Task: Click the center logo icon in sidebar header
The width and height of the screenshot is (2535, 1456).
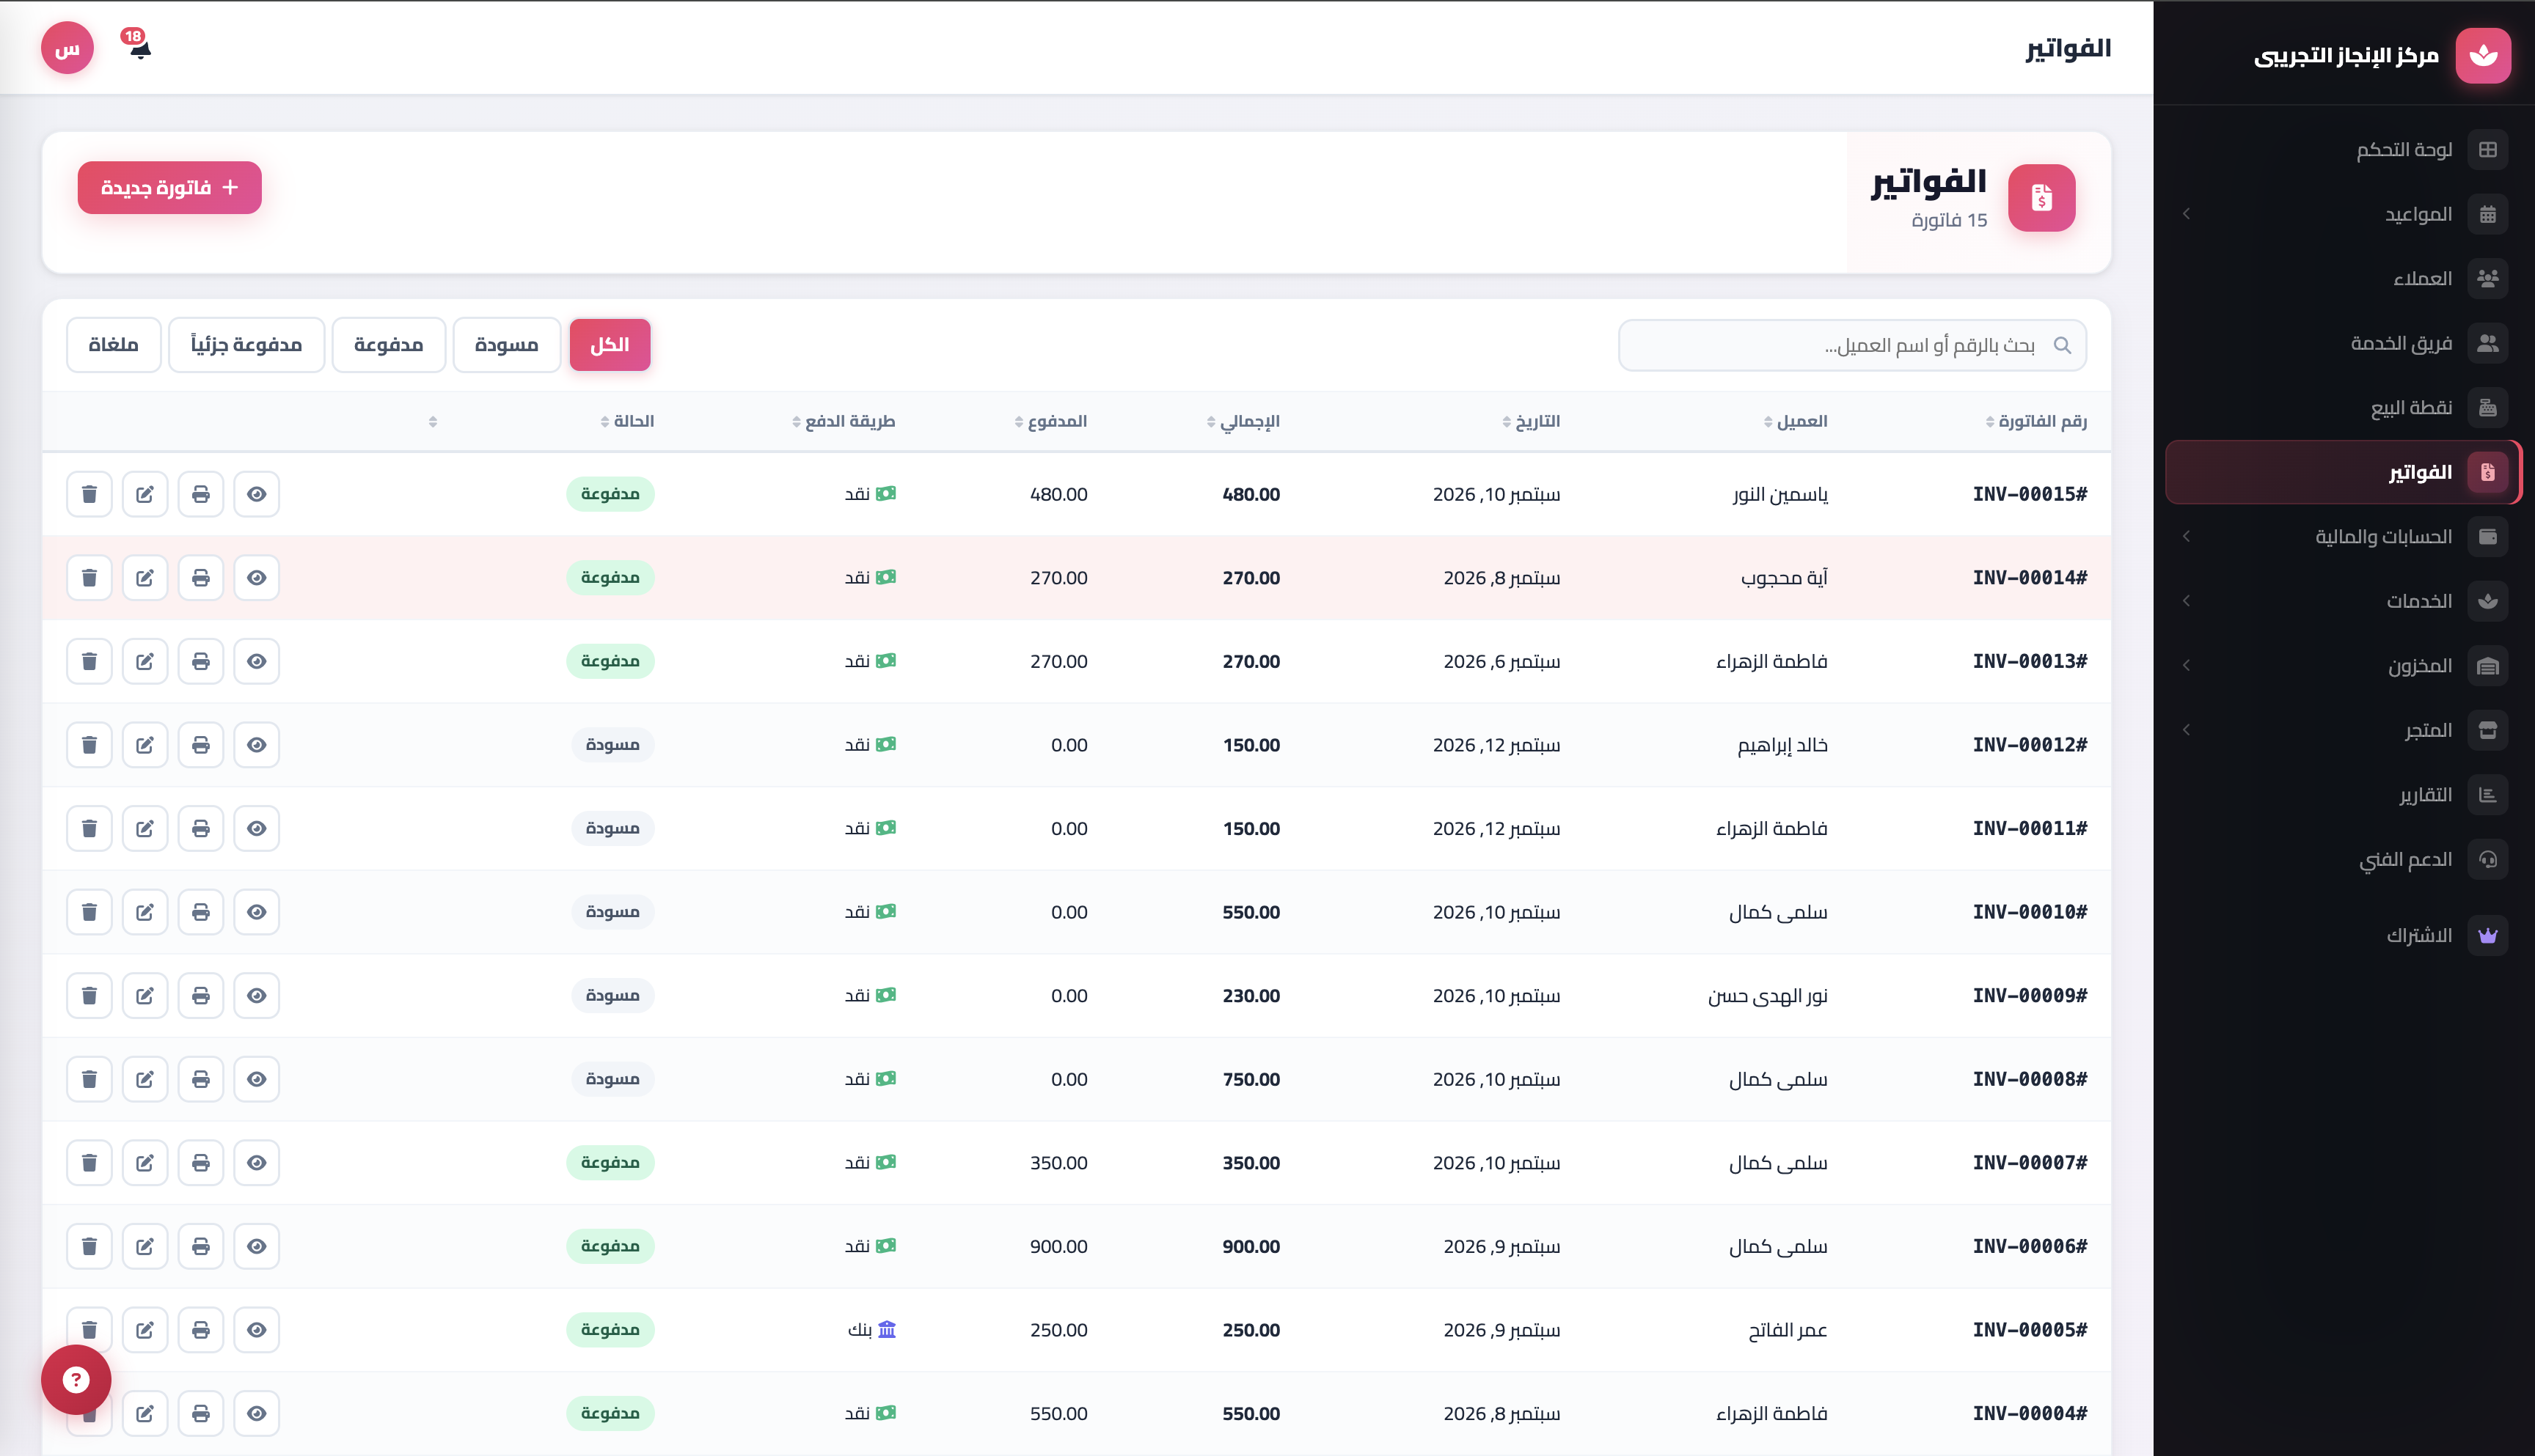Action: (x=2483, y=55)
